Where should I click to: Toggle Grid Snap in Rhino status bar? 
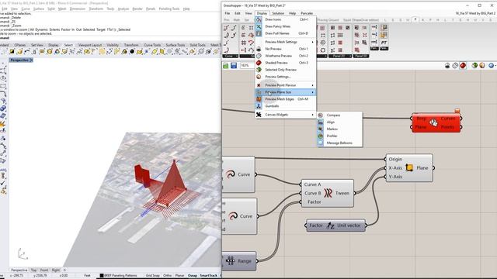click(x=152, y=276)
